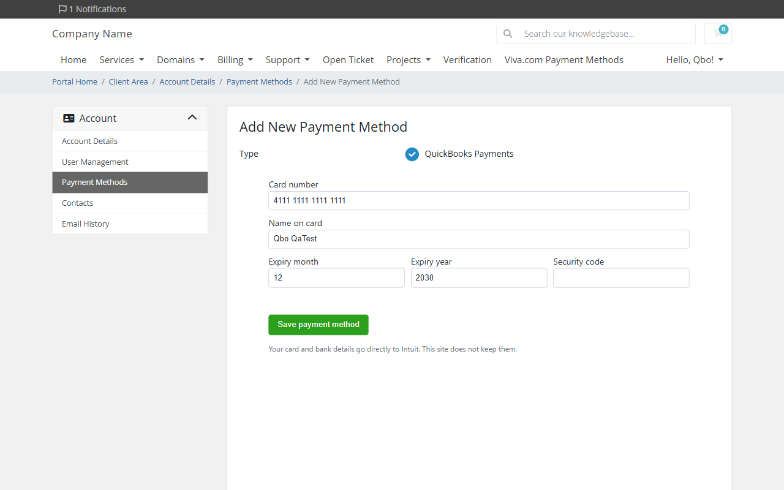Collapse the Account sidebar panel chevron

coord(192,118)
